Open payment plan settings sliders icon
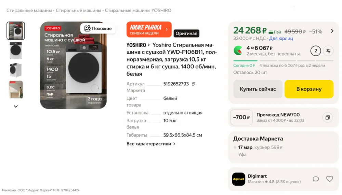Viewport: 342px width, 195px height. pyautogui.click(x=328, y=51)
